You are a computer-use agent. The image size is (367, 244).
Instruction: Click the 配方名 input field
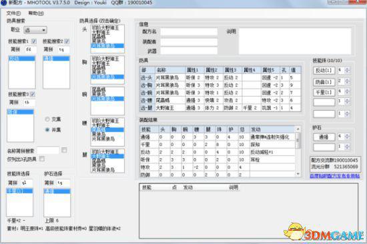tap(189, 31)
